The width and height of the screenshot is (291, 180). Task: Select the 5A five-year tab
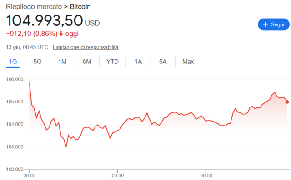[163, 62]
